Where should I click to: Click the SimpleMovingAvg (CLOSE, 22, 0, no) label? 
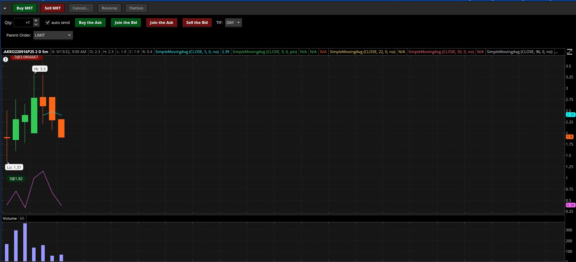[362, 52]
